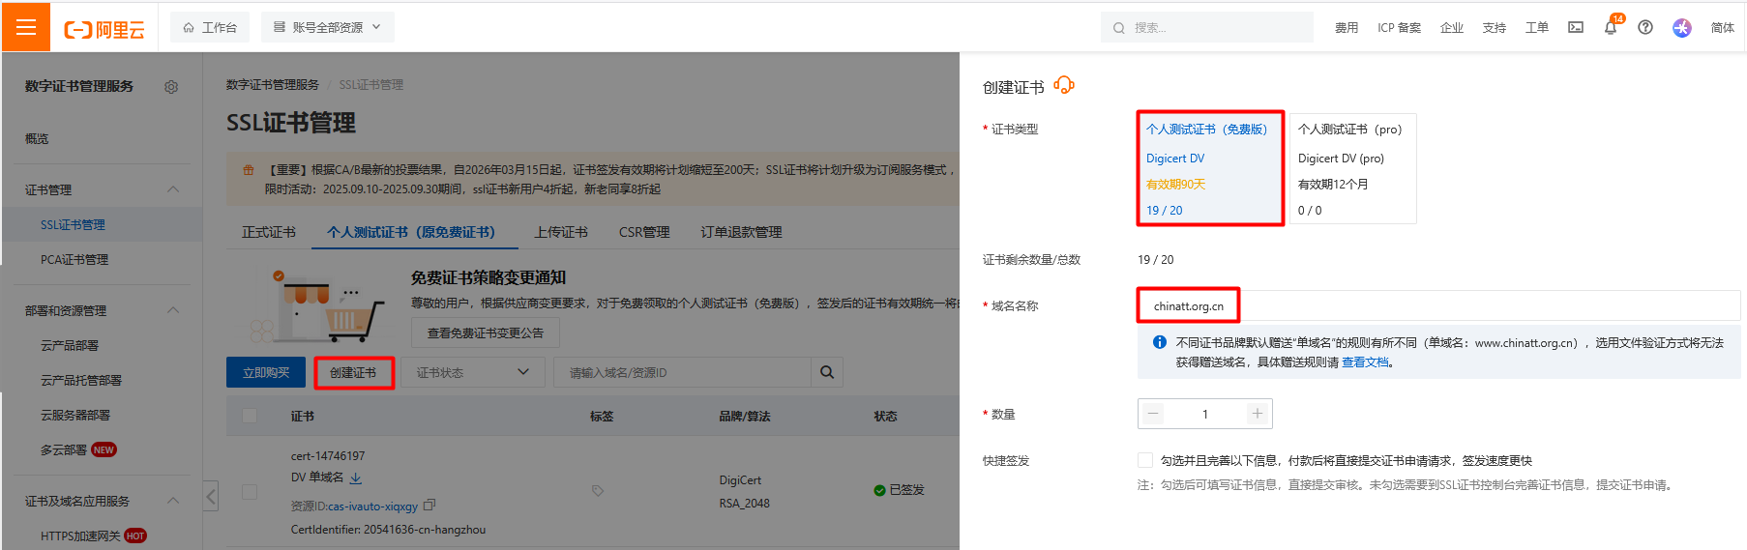Open the 查看文档 link
The height and width of the screenshot is (550, 1747).
pyautogui.click(x=1365, y=362)
